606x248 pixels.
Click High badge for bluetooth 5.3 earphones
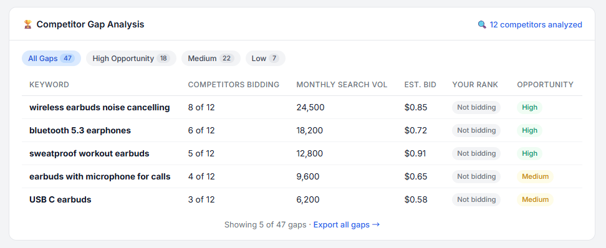[x=529, y=131]
